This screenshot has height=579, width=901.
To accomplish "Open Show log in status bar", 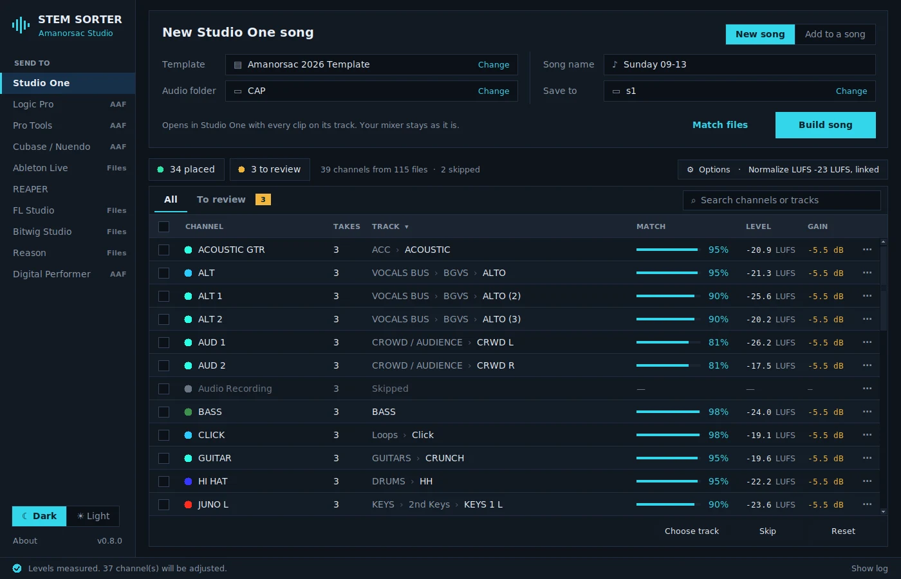I will coord(869,568).
